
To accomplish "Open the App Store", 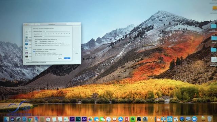I will (x=121, y=119).
